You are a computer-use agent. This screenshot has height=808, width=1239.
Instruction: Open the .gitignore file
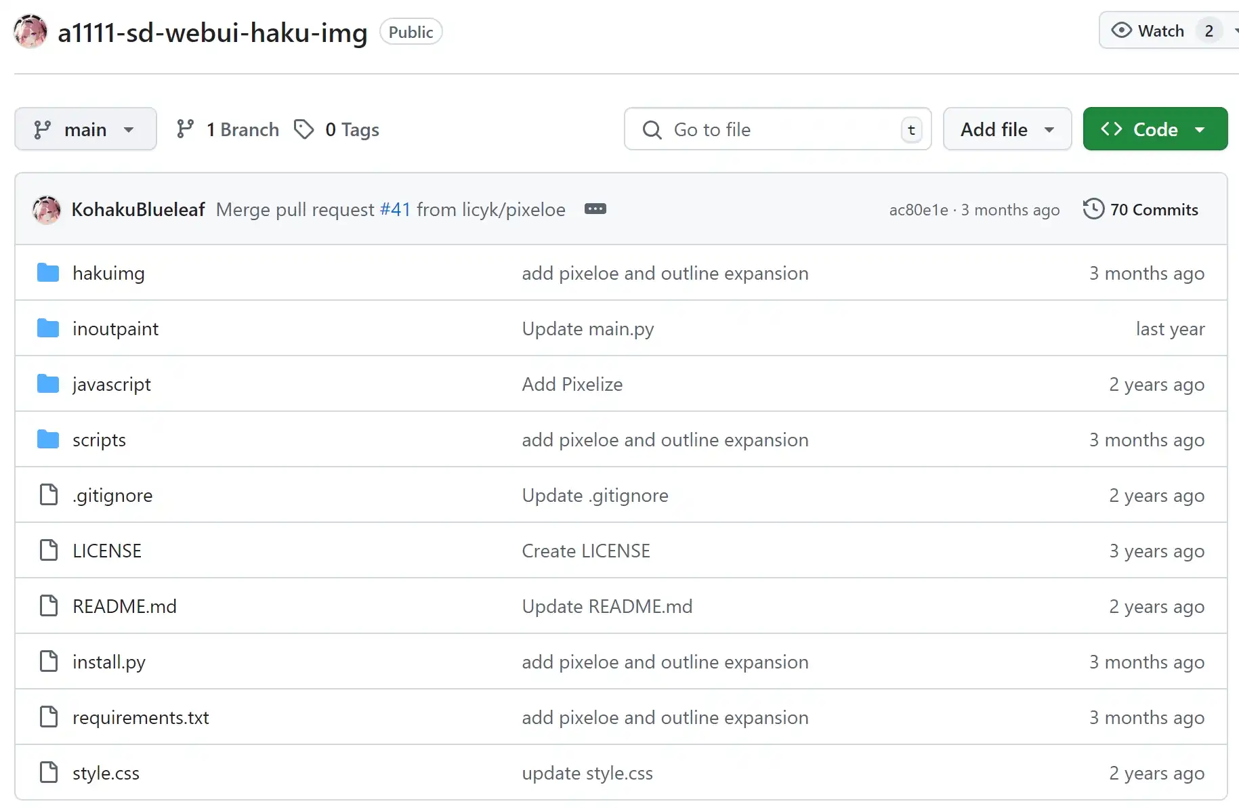pos(112,495)
